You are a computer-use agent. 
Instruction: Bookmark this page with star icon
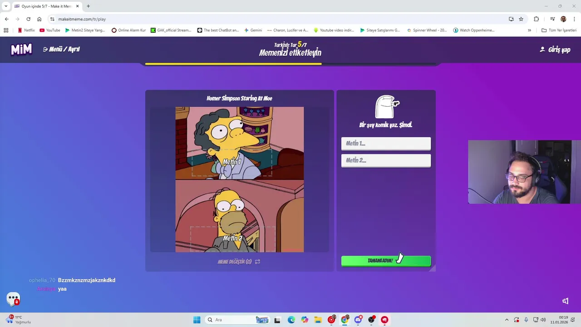tap(521, 19)
